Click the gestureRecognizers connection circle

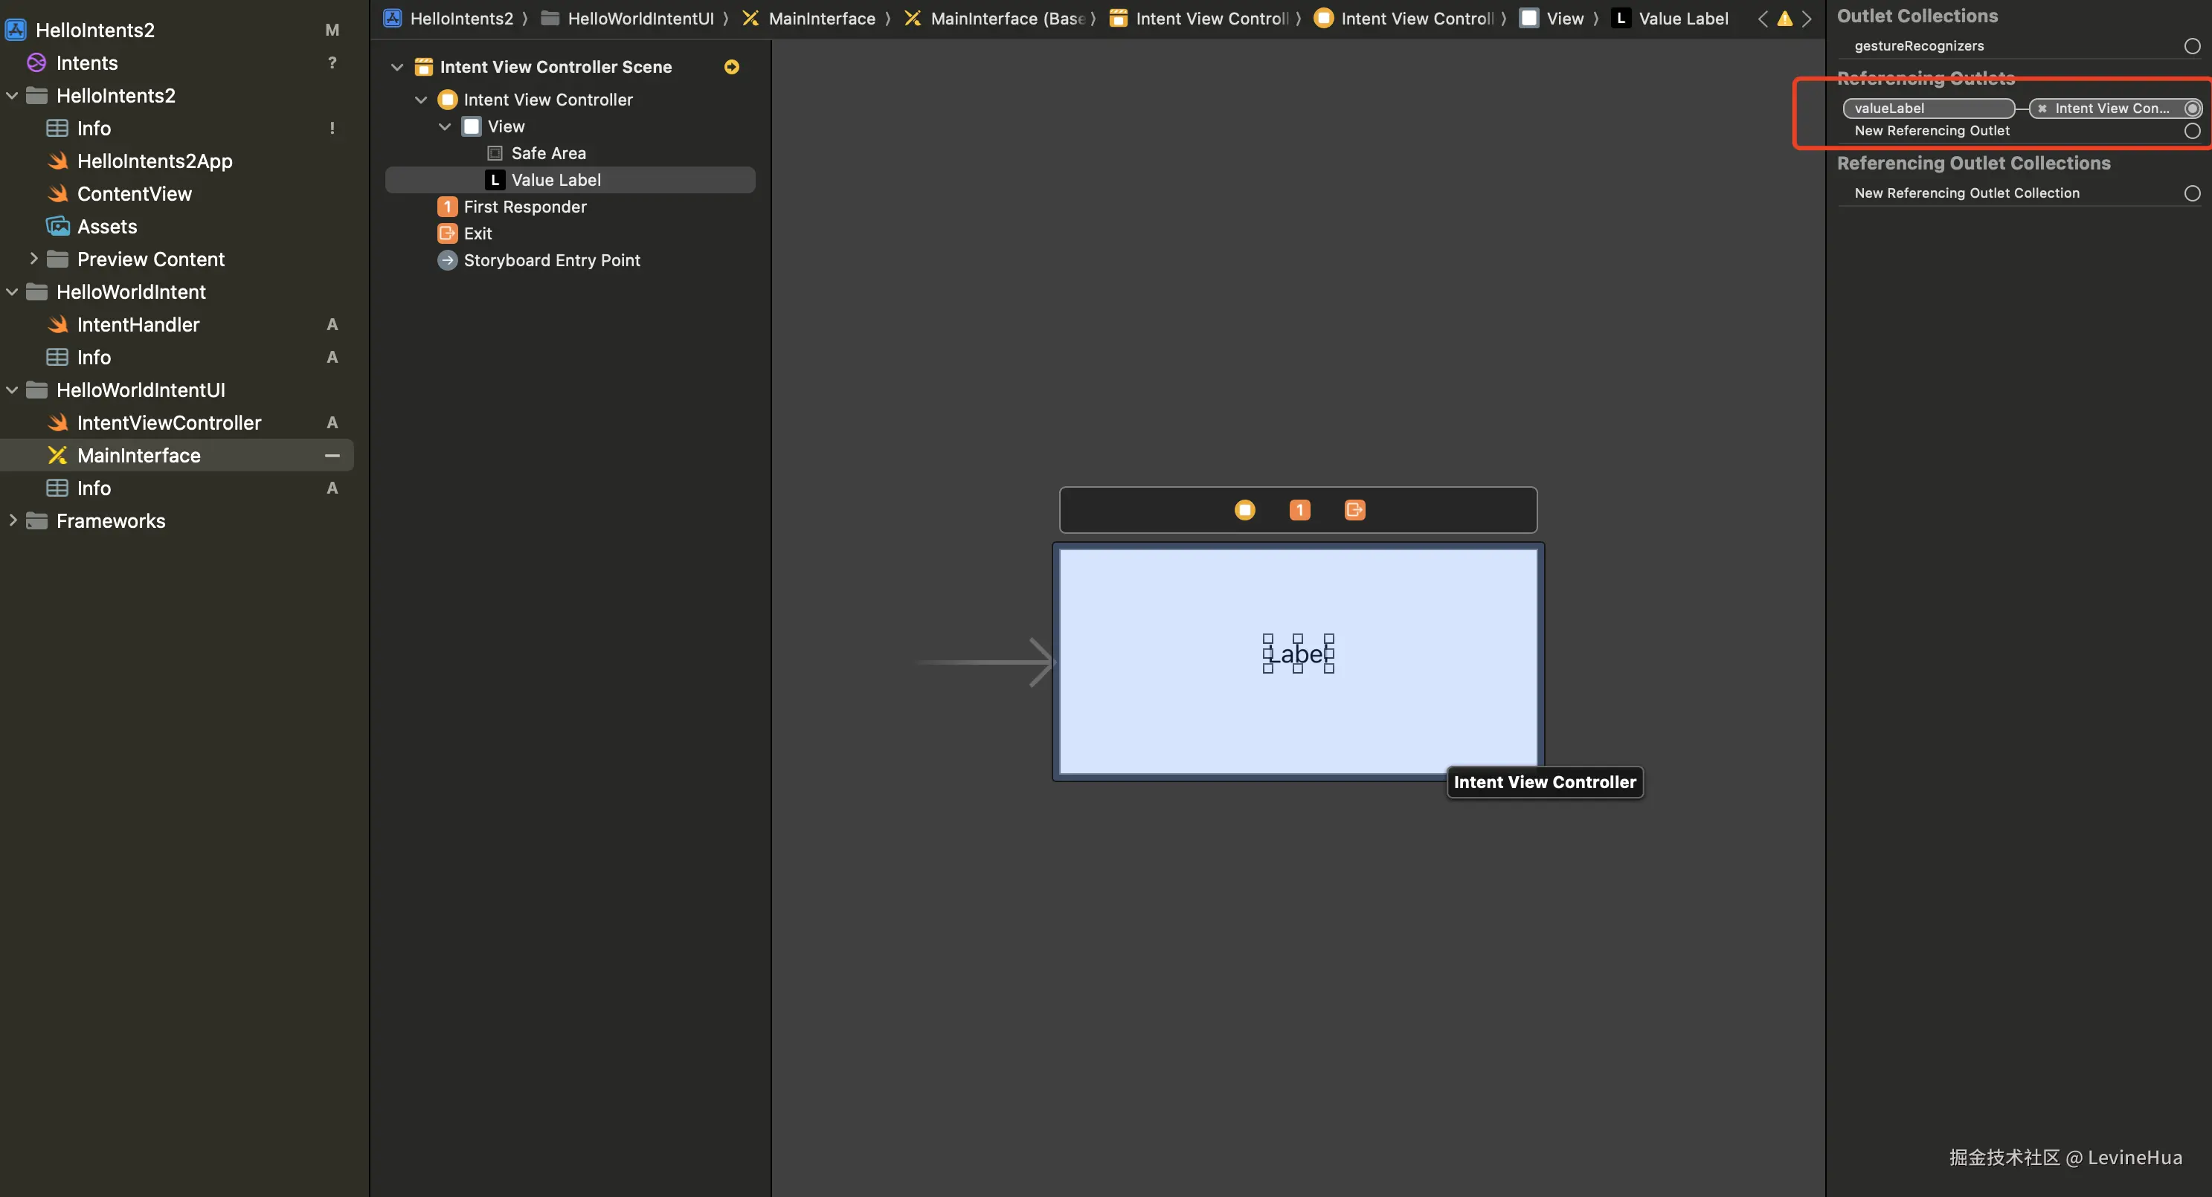coord(2191,46)
